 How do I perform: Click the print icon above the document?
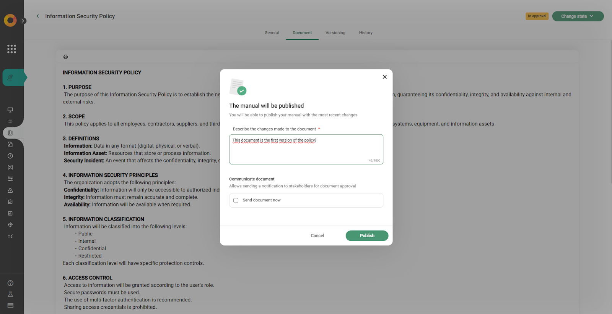tap(66, 57)
